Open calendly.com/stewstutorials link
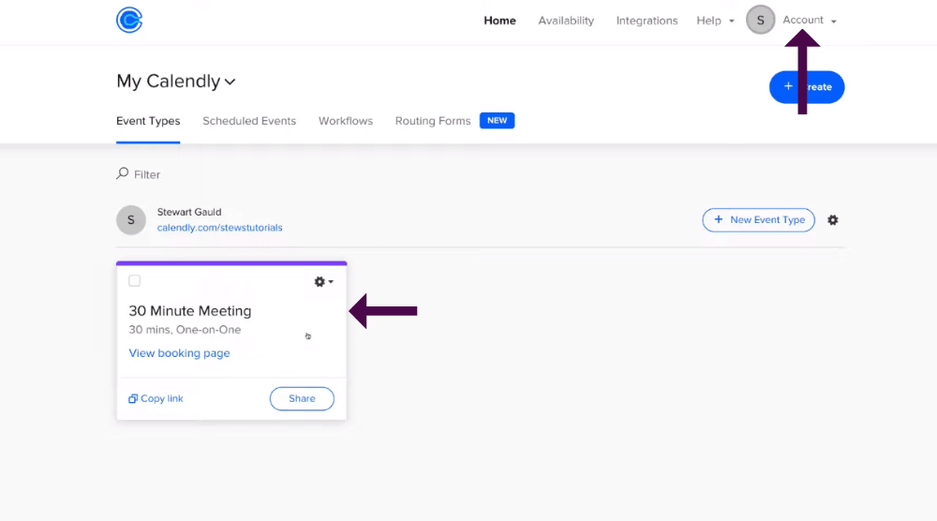Image resolution: width=937 pixels, height=521 pixels. point(219,228)
